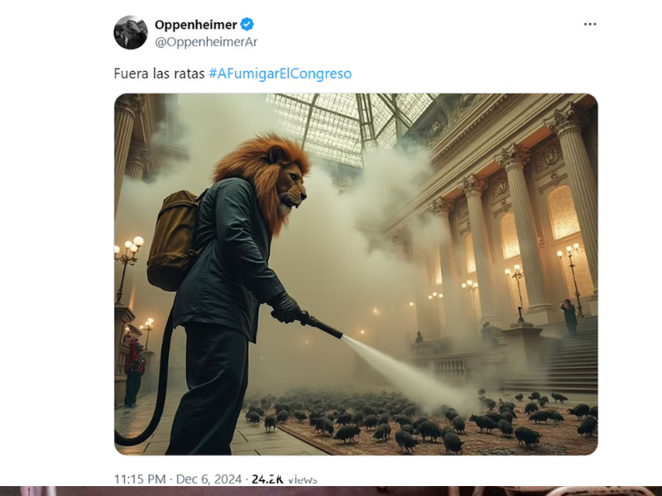This screenshot has width=662, height=496.
Task: Click the swarm of rats on the carpet
Action: click(418, 420)
